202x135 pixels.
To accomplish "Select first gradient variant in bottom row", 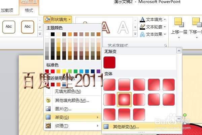I will pyautogui.click(x=109, y=114).
